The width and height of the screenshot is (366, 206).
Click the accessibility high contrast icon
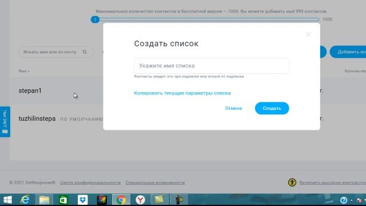click(x=292, y=183)
